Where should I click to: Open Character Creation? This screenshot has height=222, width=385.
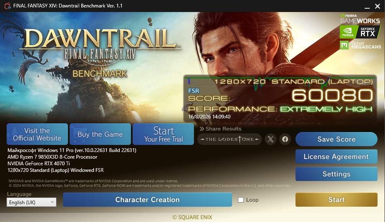point(147,200)
